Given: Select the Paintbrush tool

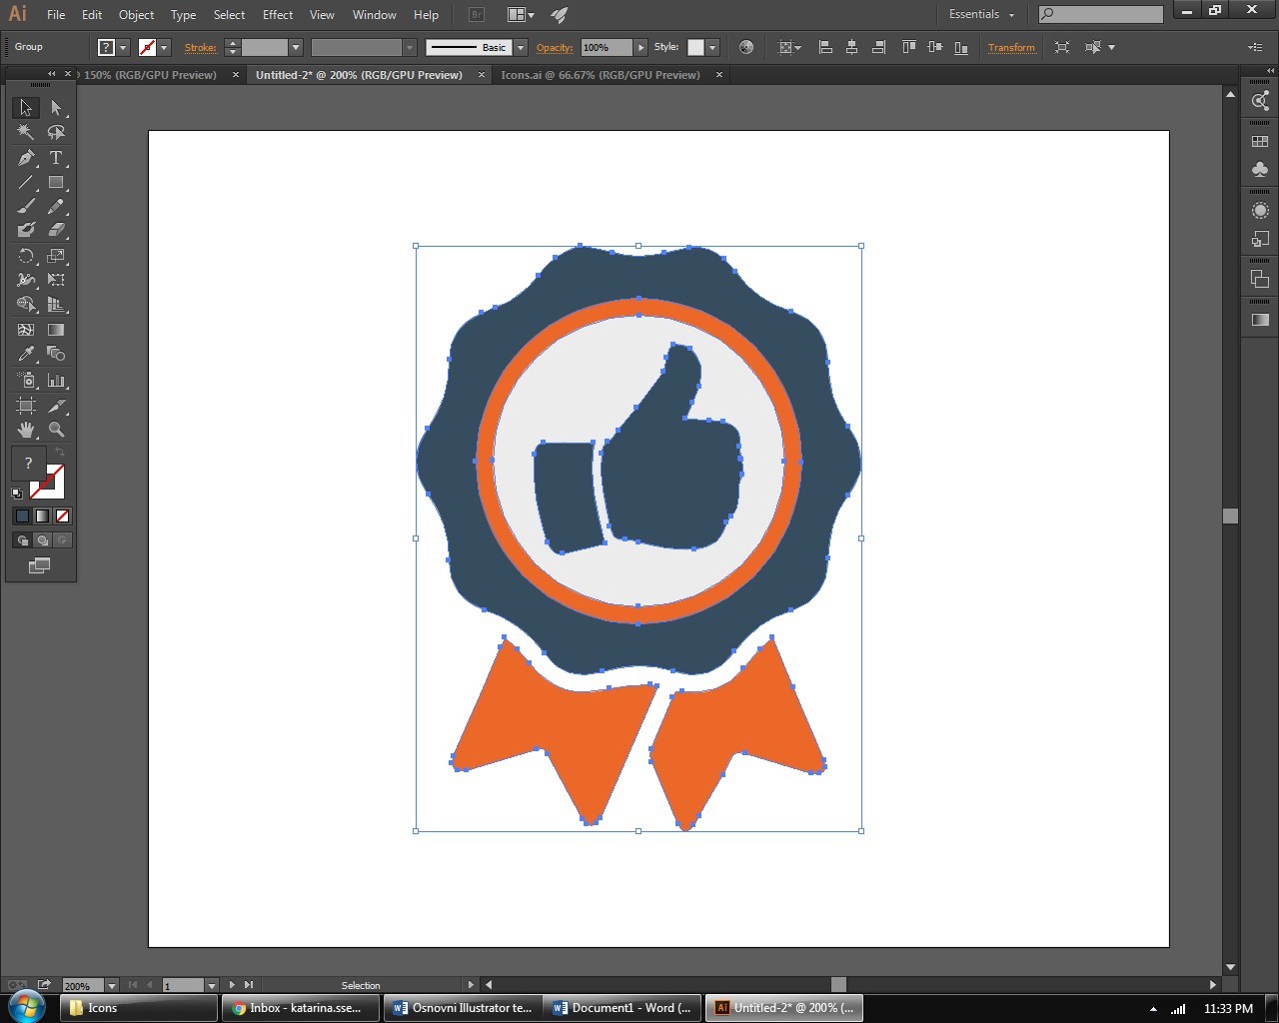Looking at the screenshot, I should pos(26,207).
